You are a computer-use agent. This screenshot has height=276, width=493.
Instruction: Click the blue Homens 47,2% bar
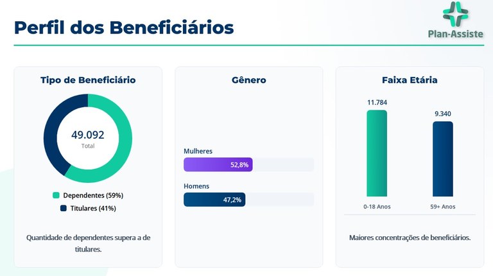(x=214, y=200)
